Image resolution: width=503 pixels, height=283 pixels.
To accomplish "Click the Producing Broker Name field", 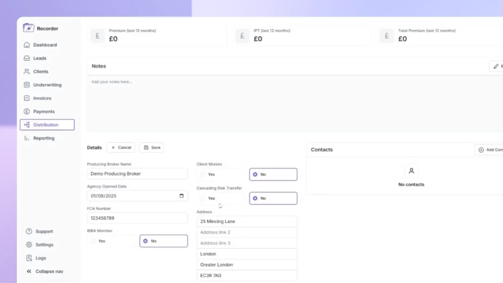I will (x=137, y=174).
